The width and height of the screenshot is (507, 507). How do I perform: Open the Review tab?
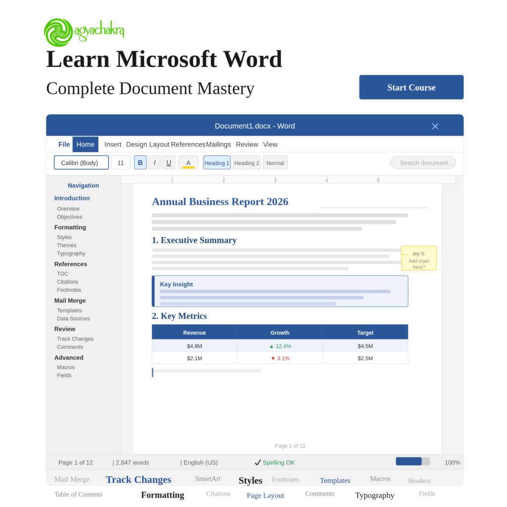tap(247, 145)
